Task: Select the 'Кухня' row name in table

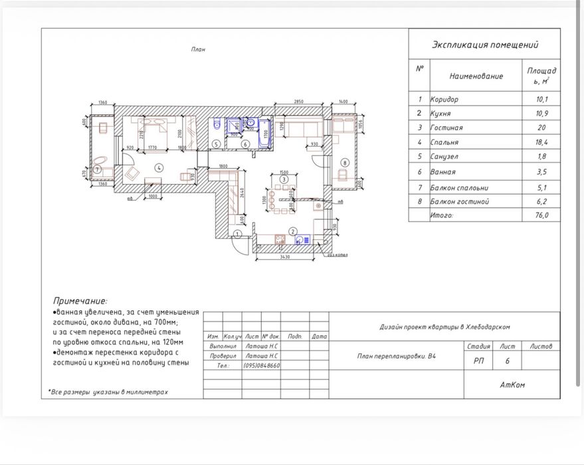Action: [440, 114]
